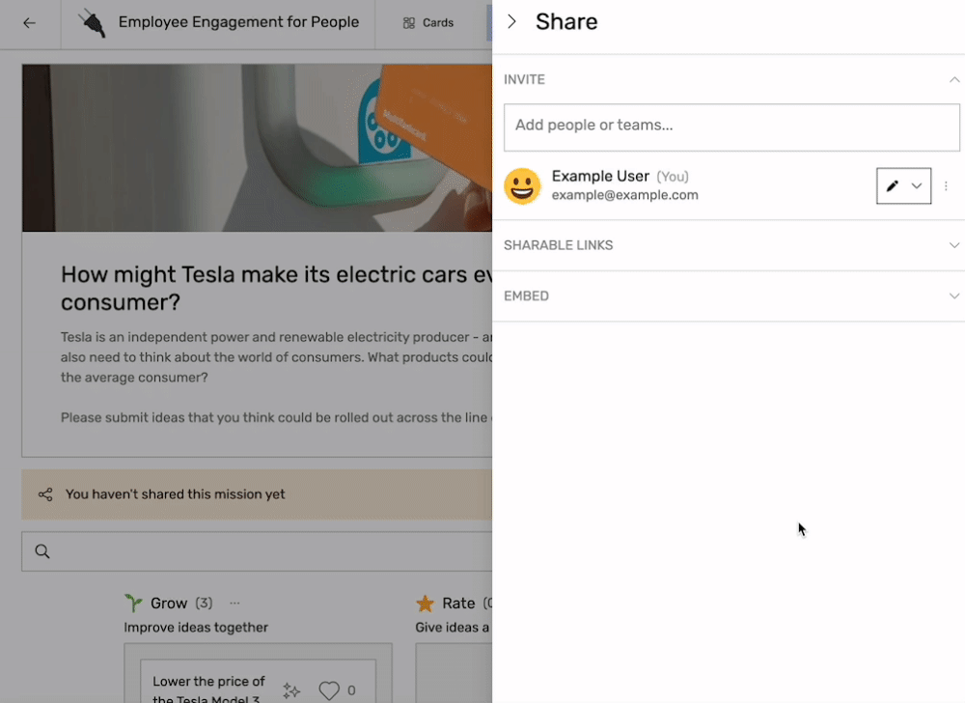Expand the EMBED section
Image resolution: width=965 pixels, height=703 pixels.
click(x=954, y=296)
